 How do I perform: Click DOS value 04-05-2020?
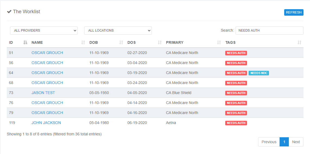pos(137,93)
